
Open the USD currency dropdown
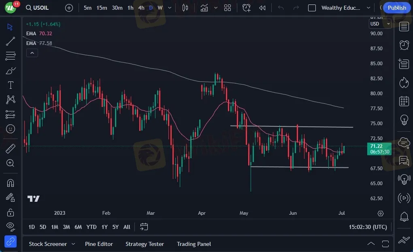[380, 24]
